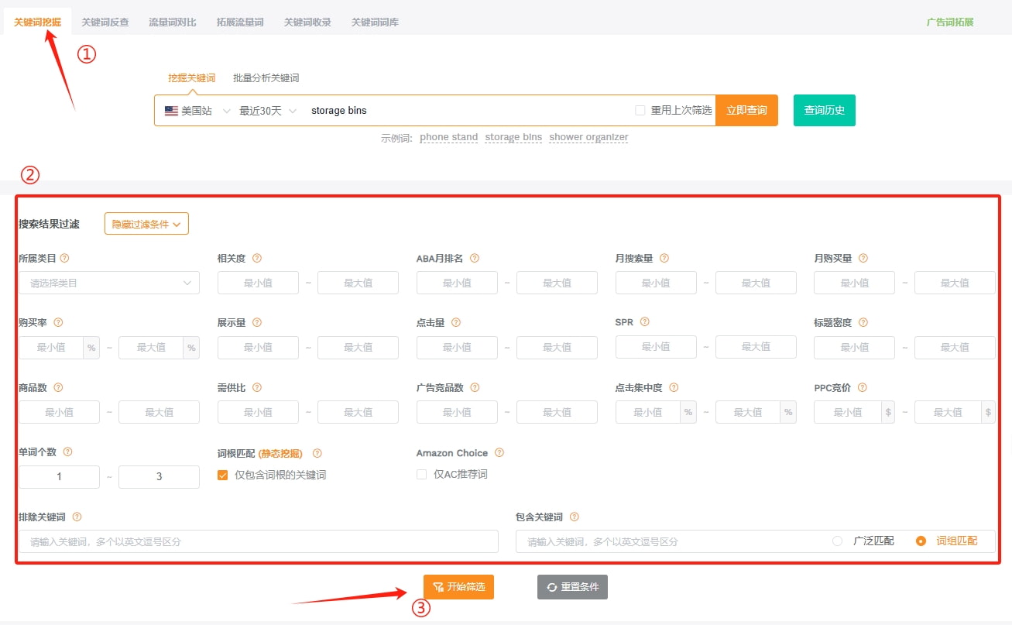Click the help icon next to 词根匹配
Screen dimensions: 1012x625
click(317, 452)
